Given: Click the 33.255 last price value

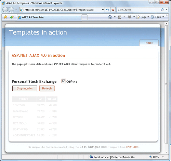Looking at the screenshot, I should click(41, 105).
